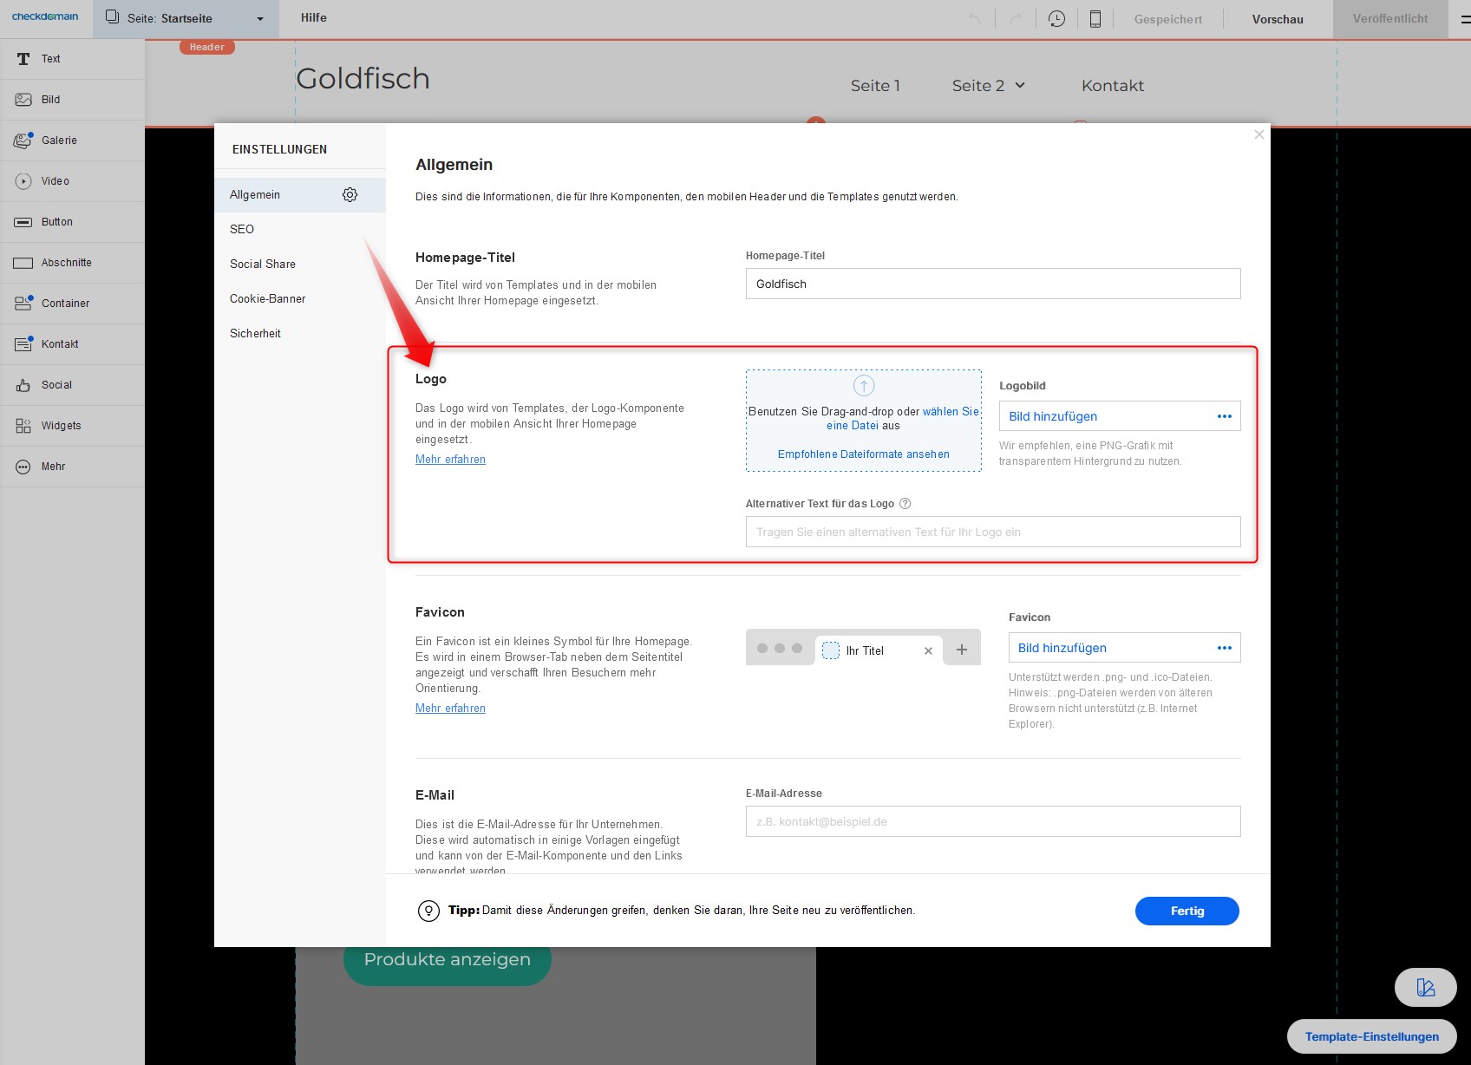Open Favicon three-dots options menu
The image size is (1471, 1065).
[x=1224, y=648]
